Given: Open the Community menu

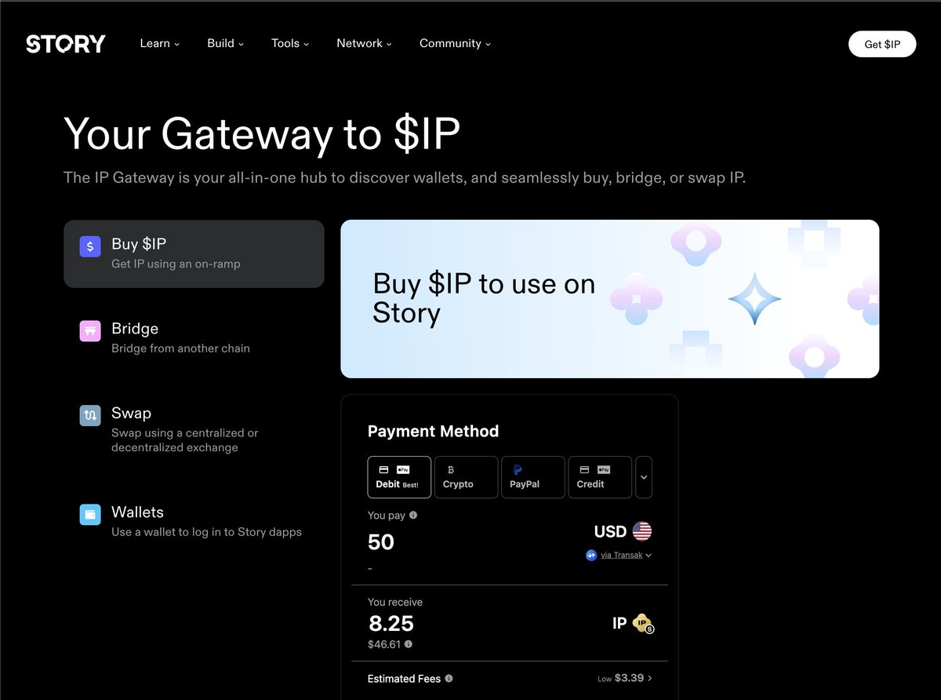Looking at the screenshot, I should [456, 43].
